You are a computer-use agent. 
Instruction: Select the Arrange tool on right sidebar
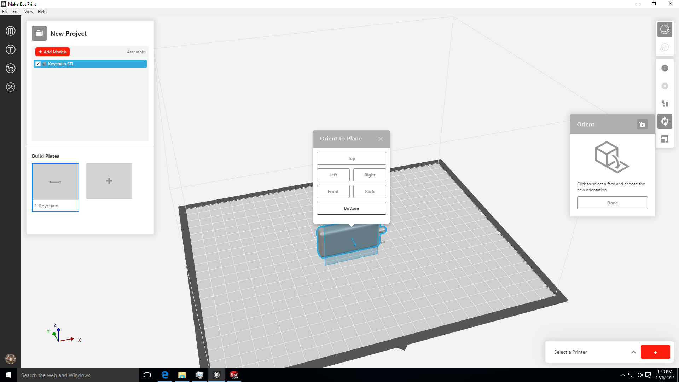pos(665,104)
